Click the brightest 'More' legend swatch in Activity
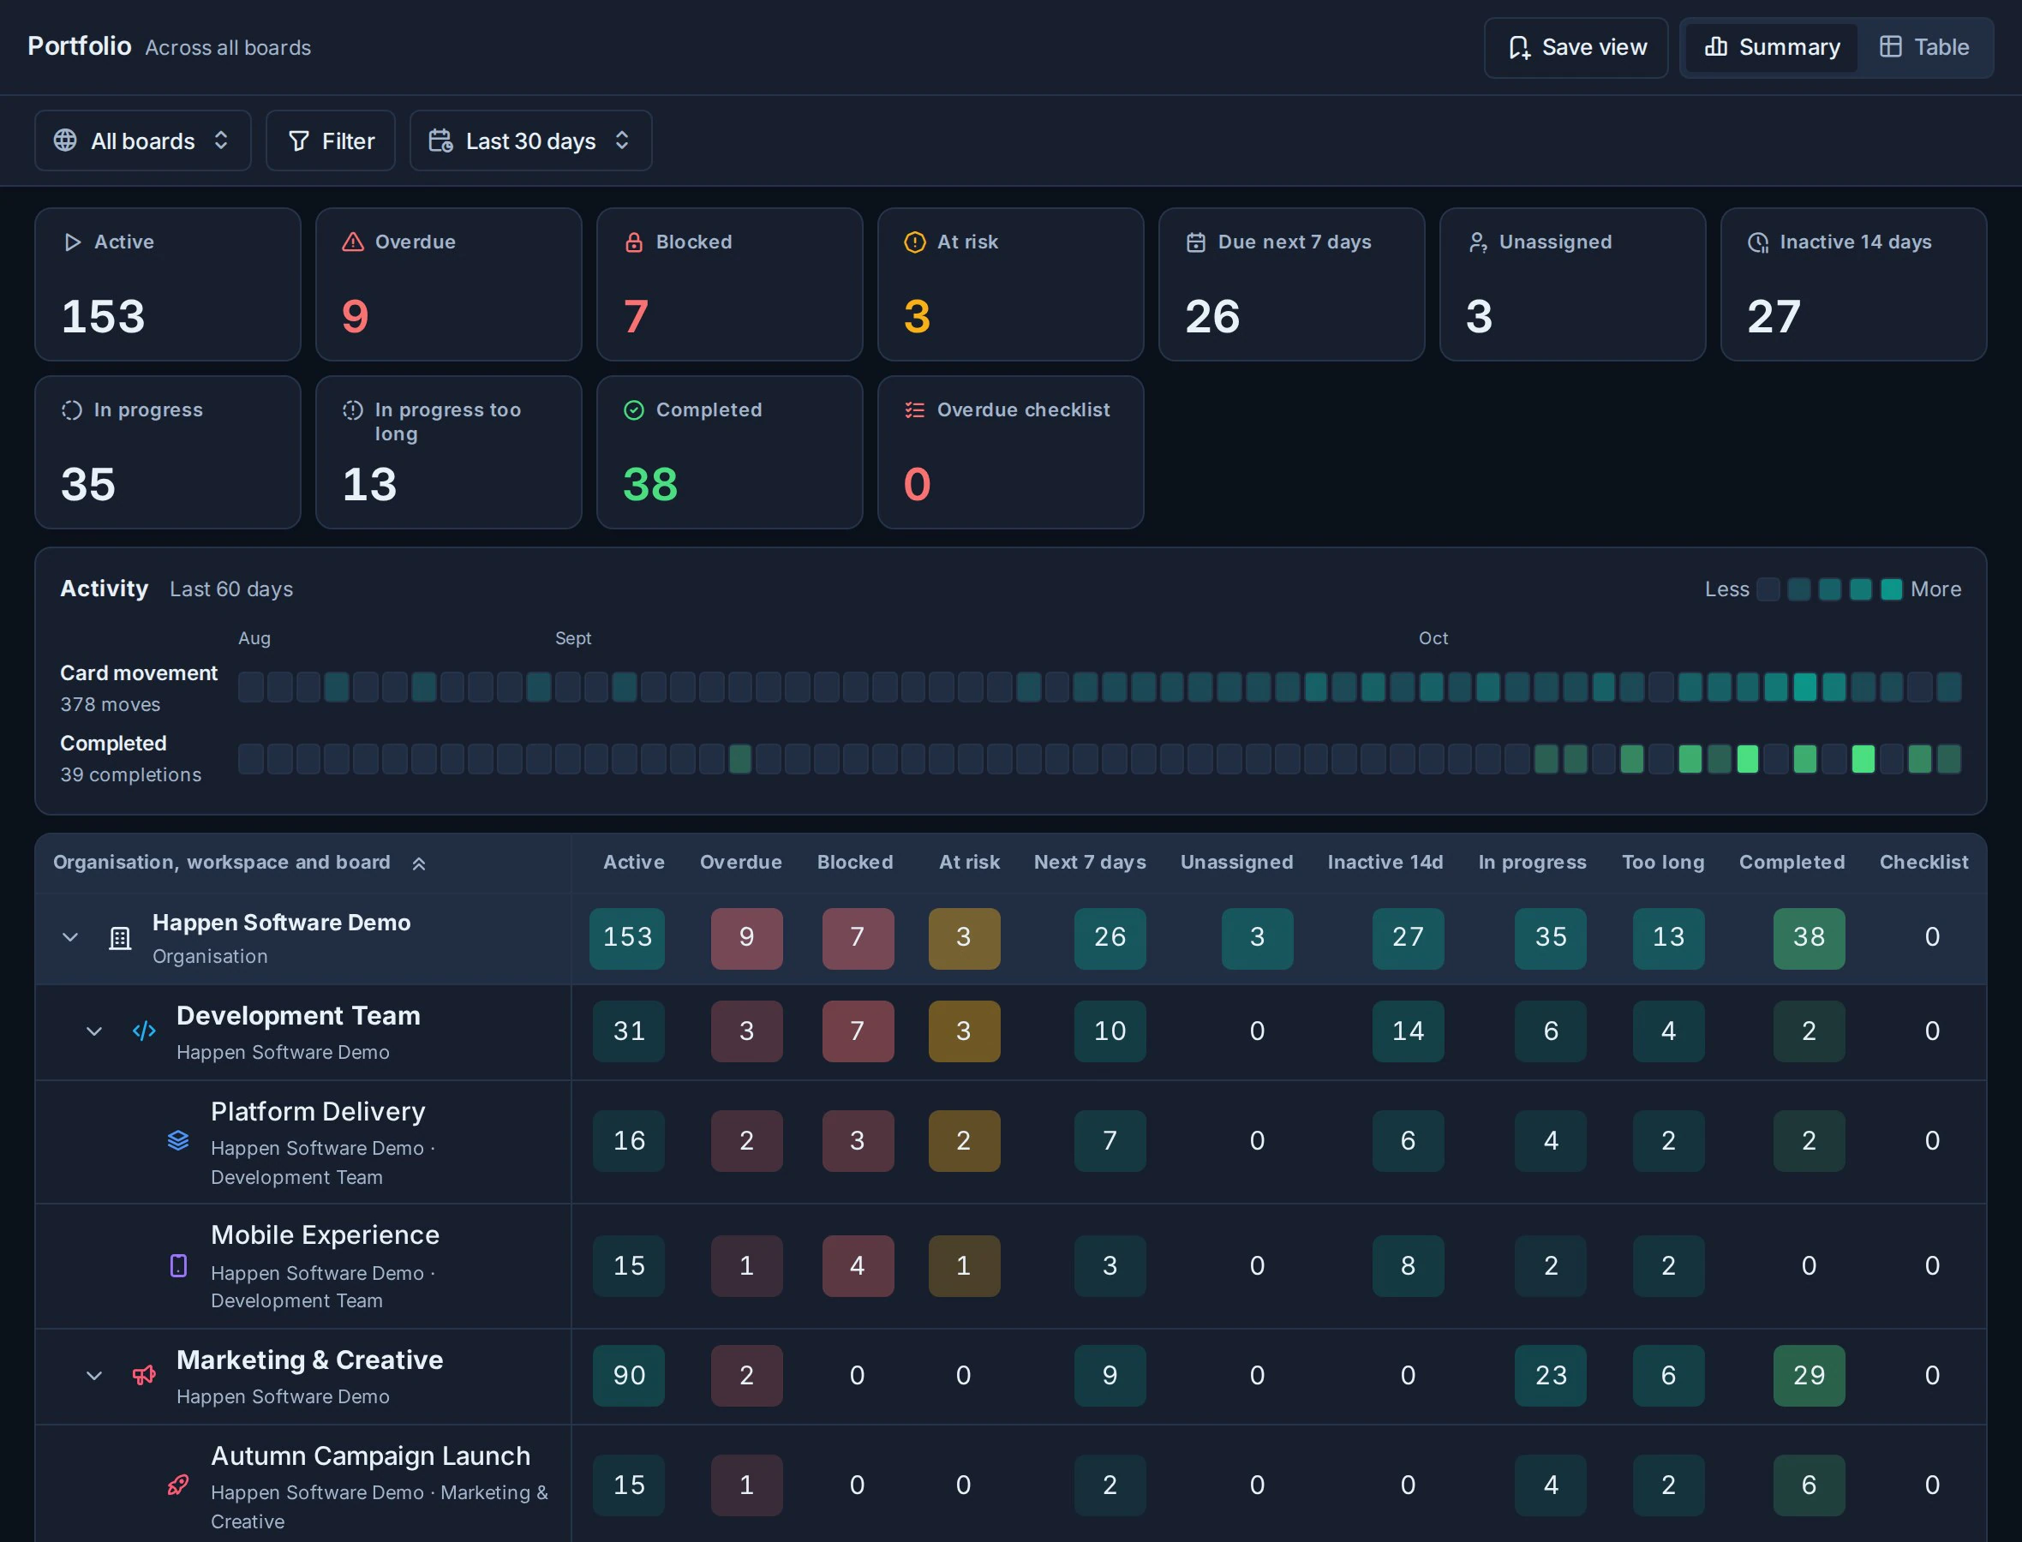Screen dimensions: 2022x1542 point(1891,589)
